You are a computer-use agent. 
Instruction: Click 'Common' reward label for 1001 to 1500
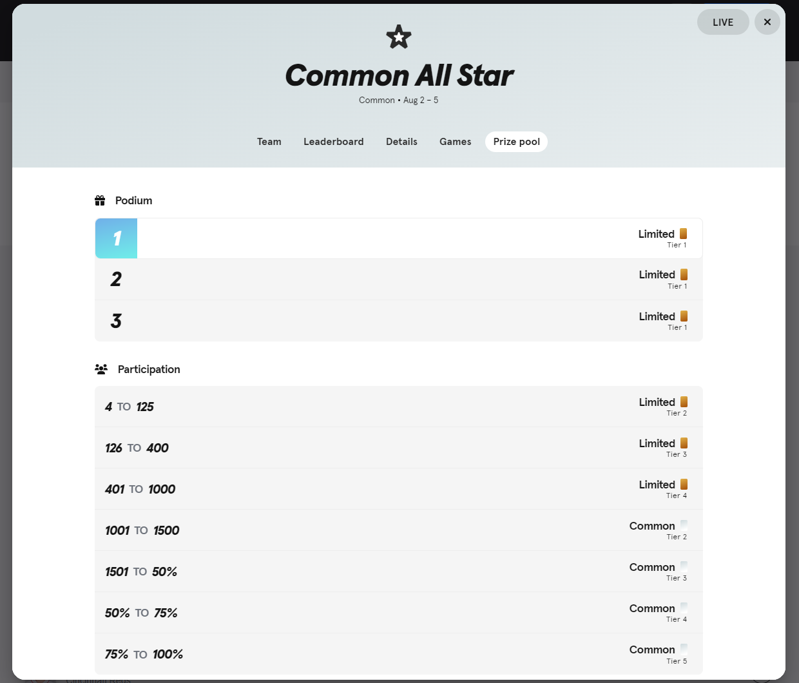click(x=652, y=526)
